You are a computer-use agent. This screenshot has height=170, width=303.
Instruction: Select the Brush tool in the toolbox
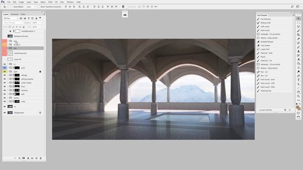pyautogui.click(x=298, y=47)
